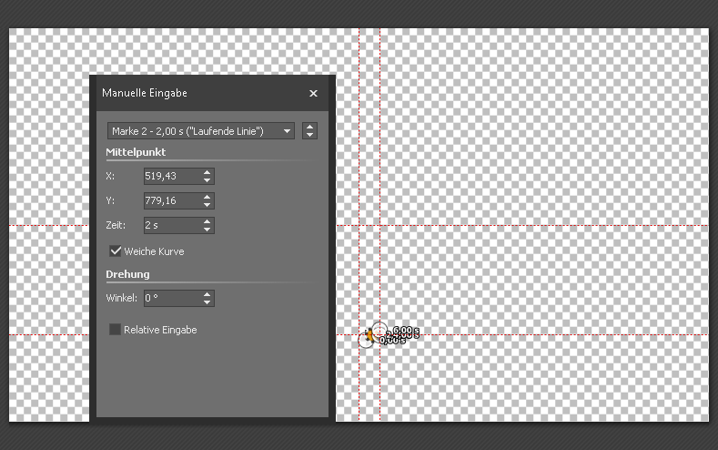Disable the Weiche Kurve checkbox
Screen dimensions: 718x450
tap(116, 251)
